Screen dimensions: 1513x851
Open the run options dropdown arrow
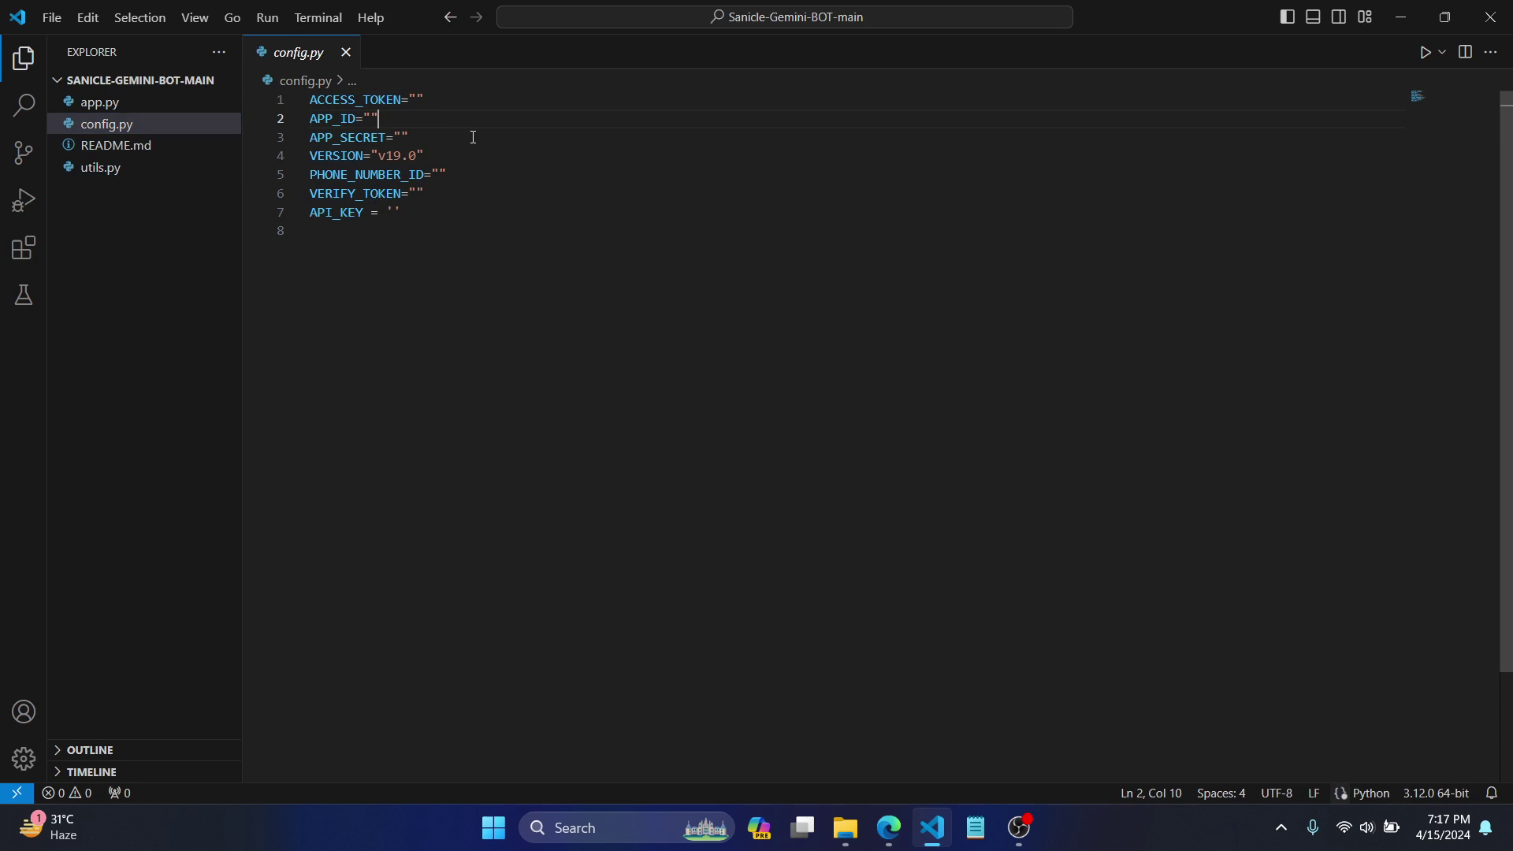1442,52
